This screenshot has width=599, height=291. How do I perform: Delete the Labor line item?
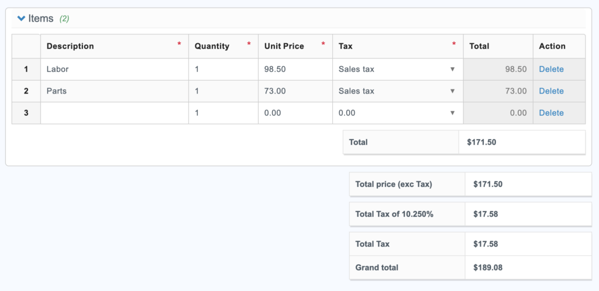pos(551,69)
